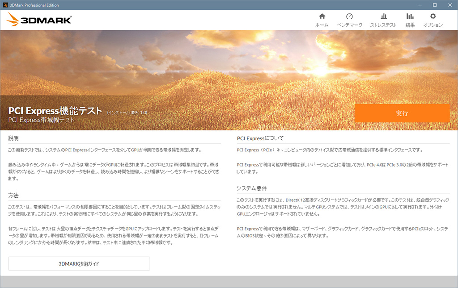
Task: Click the speedometer Benchmark icon
Action: click(x=349, y=16)
